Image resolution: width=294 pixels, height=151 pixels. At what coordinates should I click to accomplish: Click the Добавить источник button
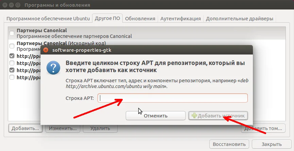(218, 116)
